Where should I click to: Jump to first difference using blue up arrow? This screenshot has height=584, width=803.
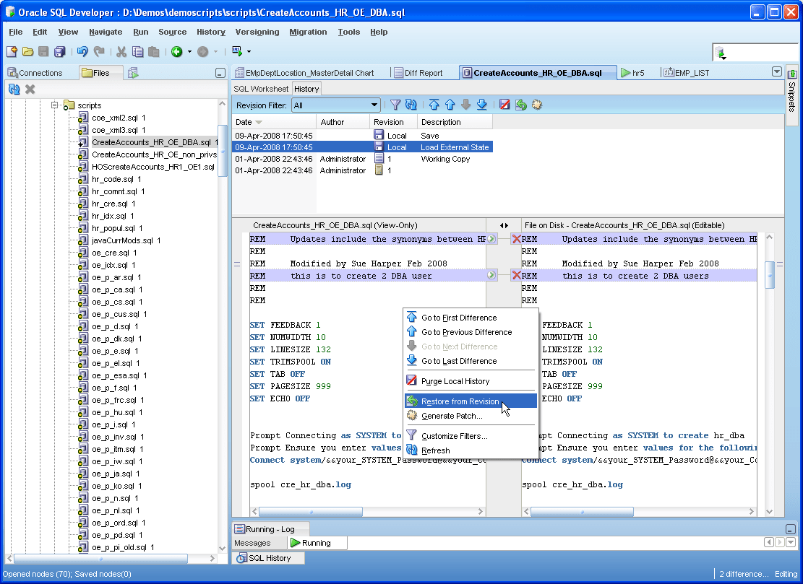coord(434,105)
